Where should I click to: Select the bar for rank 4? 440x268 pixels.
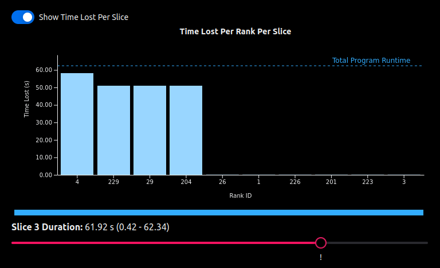77,124
